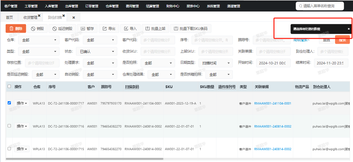Viewport: 353px width, 162px height.
Task: Toggle the select-all checkbox in table header
Action: click(9, 86)
